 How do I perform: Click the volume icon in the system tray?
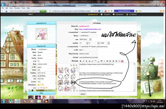click(x=154, y=101)
